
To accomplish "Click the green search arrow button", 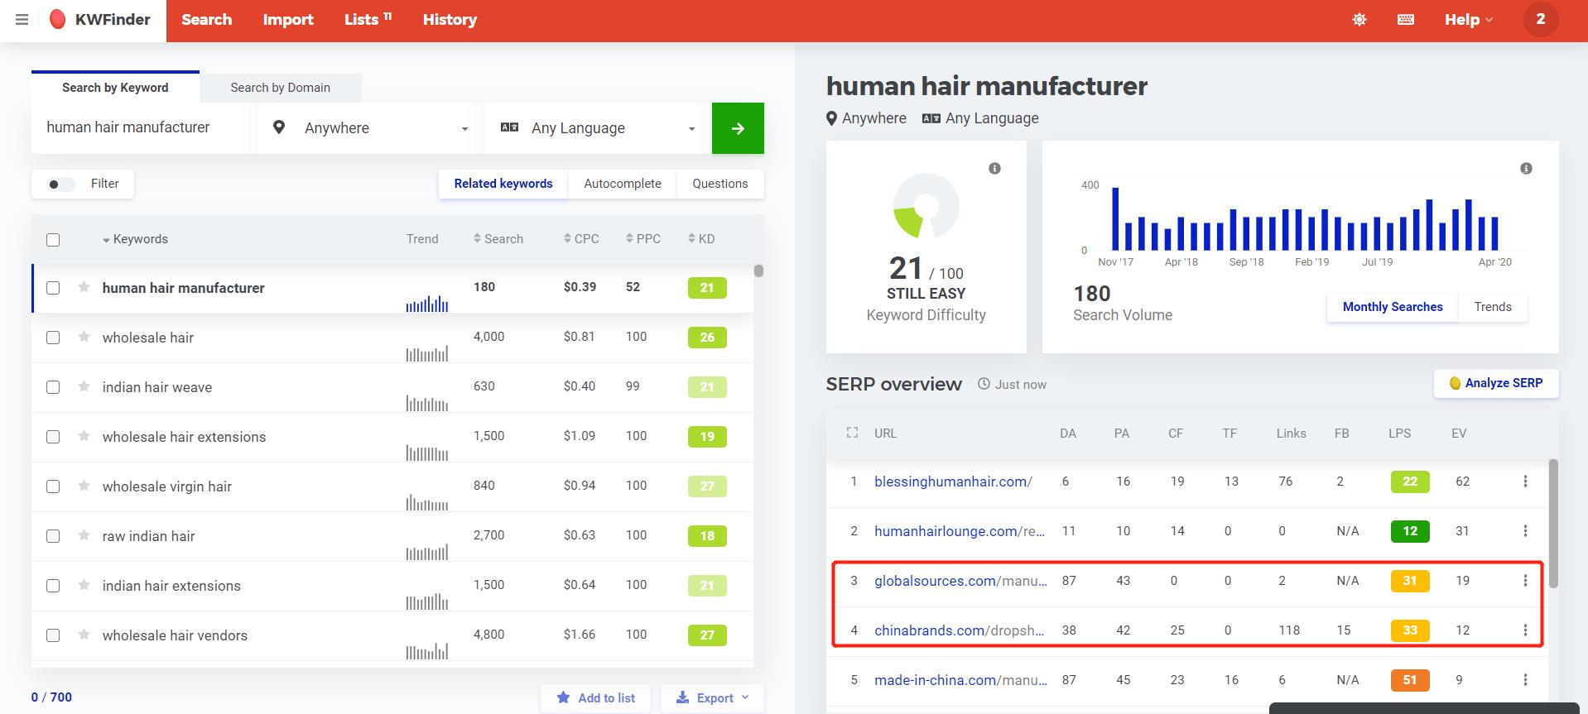I will (x=738, y=128).
